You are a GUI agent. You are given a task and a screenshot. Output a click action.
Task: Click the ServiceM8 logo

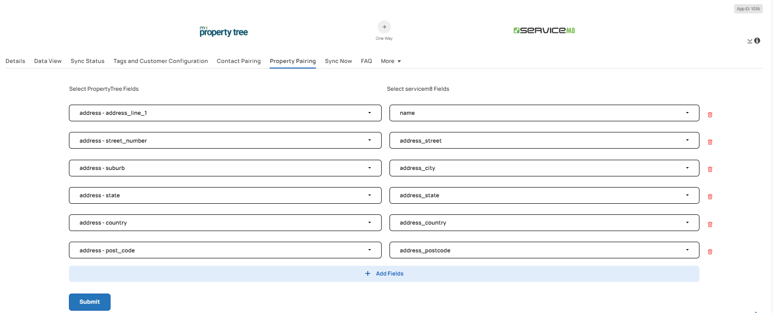(544, 31)
